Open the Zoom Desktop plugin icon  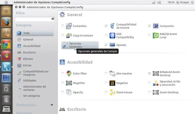coord(156,92)
